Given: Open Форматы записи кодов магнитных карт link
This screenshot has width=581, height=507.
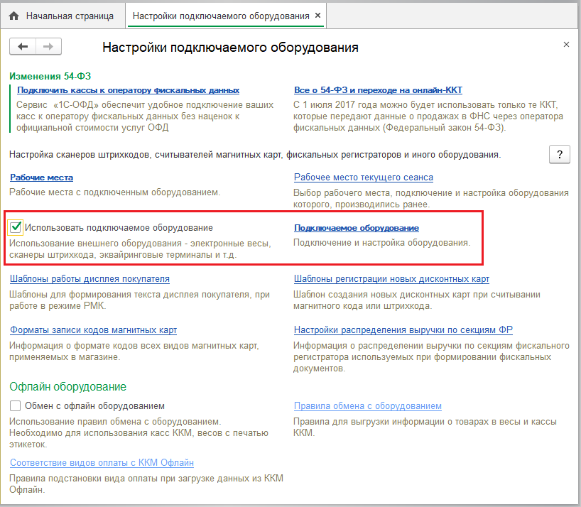Looking at the screenshot, I should pyautogui.click(x=93, y=330).
